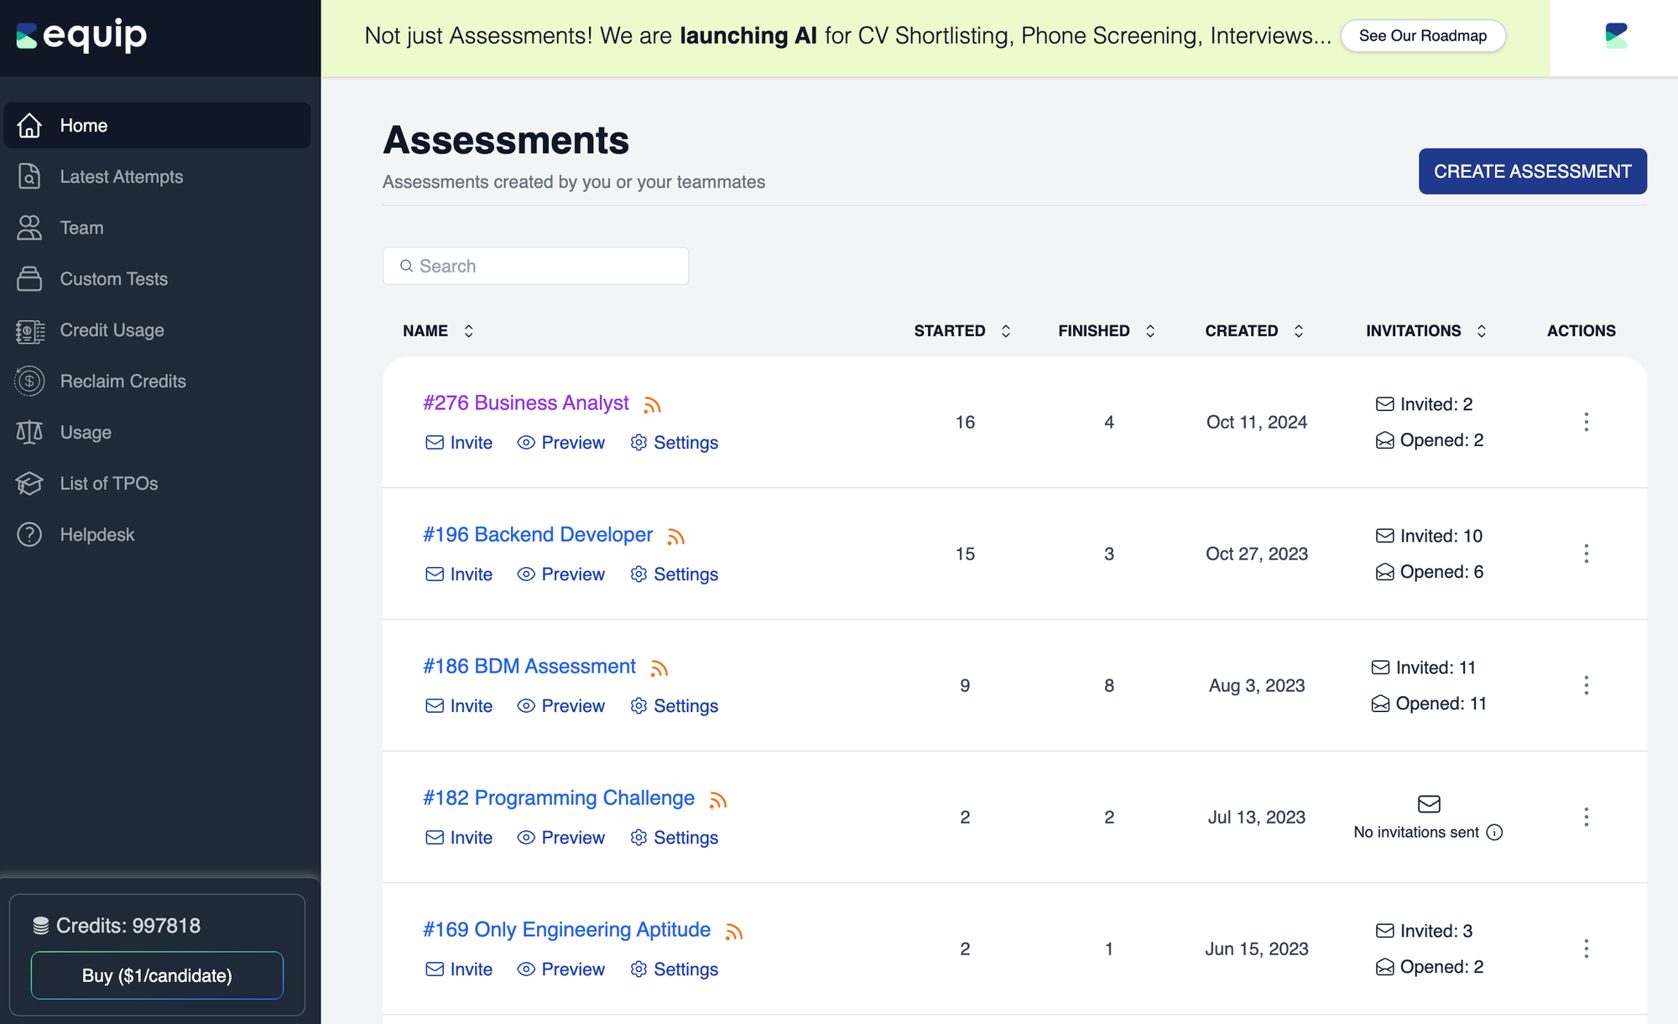Preview the #186 BDM Assessment

click(561, 706)
